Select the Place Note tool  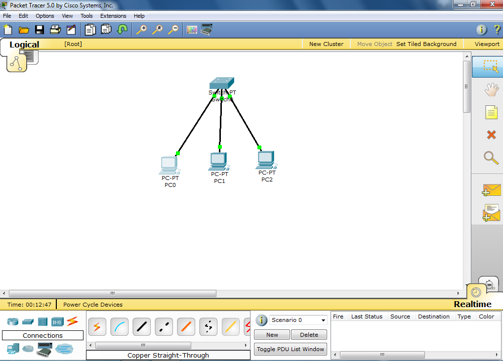pyautogui.click(x=491, y=112)
